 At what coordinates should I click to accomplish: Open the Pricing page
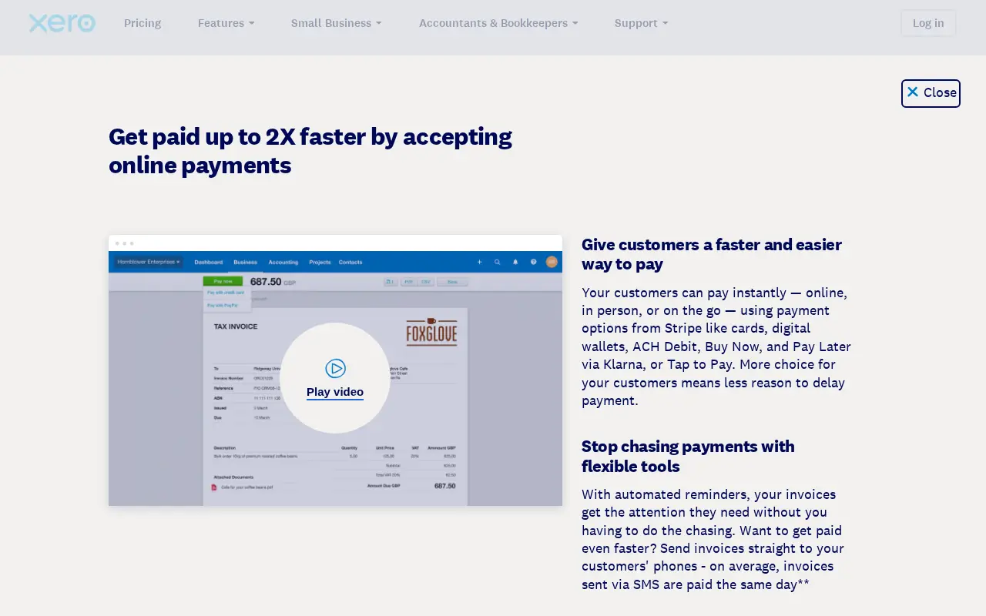pyautogui.click(x=143, y=23)
